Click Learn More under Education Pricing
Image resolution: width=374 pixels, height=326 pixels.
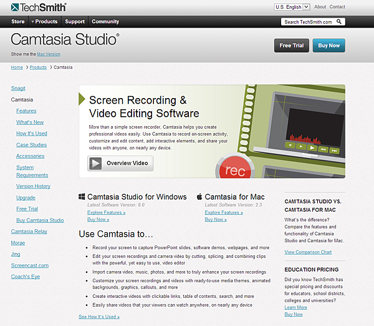(x=295, y=308)
